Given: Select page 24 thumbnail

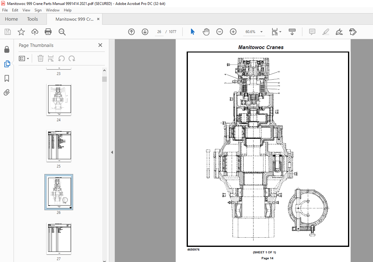Looking at the screenshot, I should point(59,100).
